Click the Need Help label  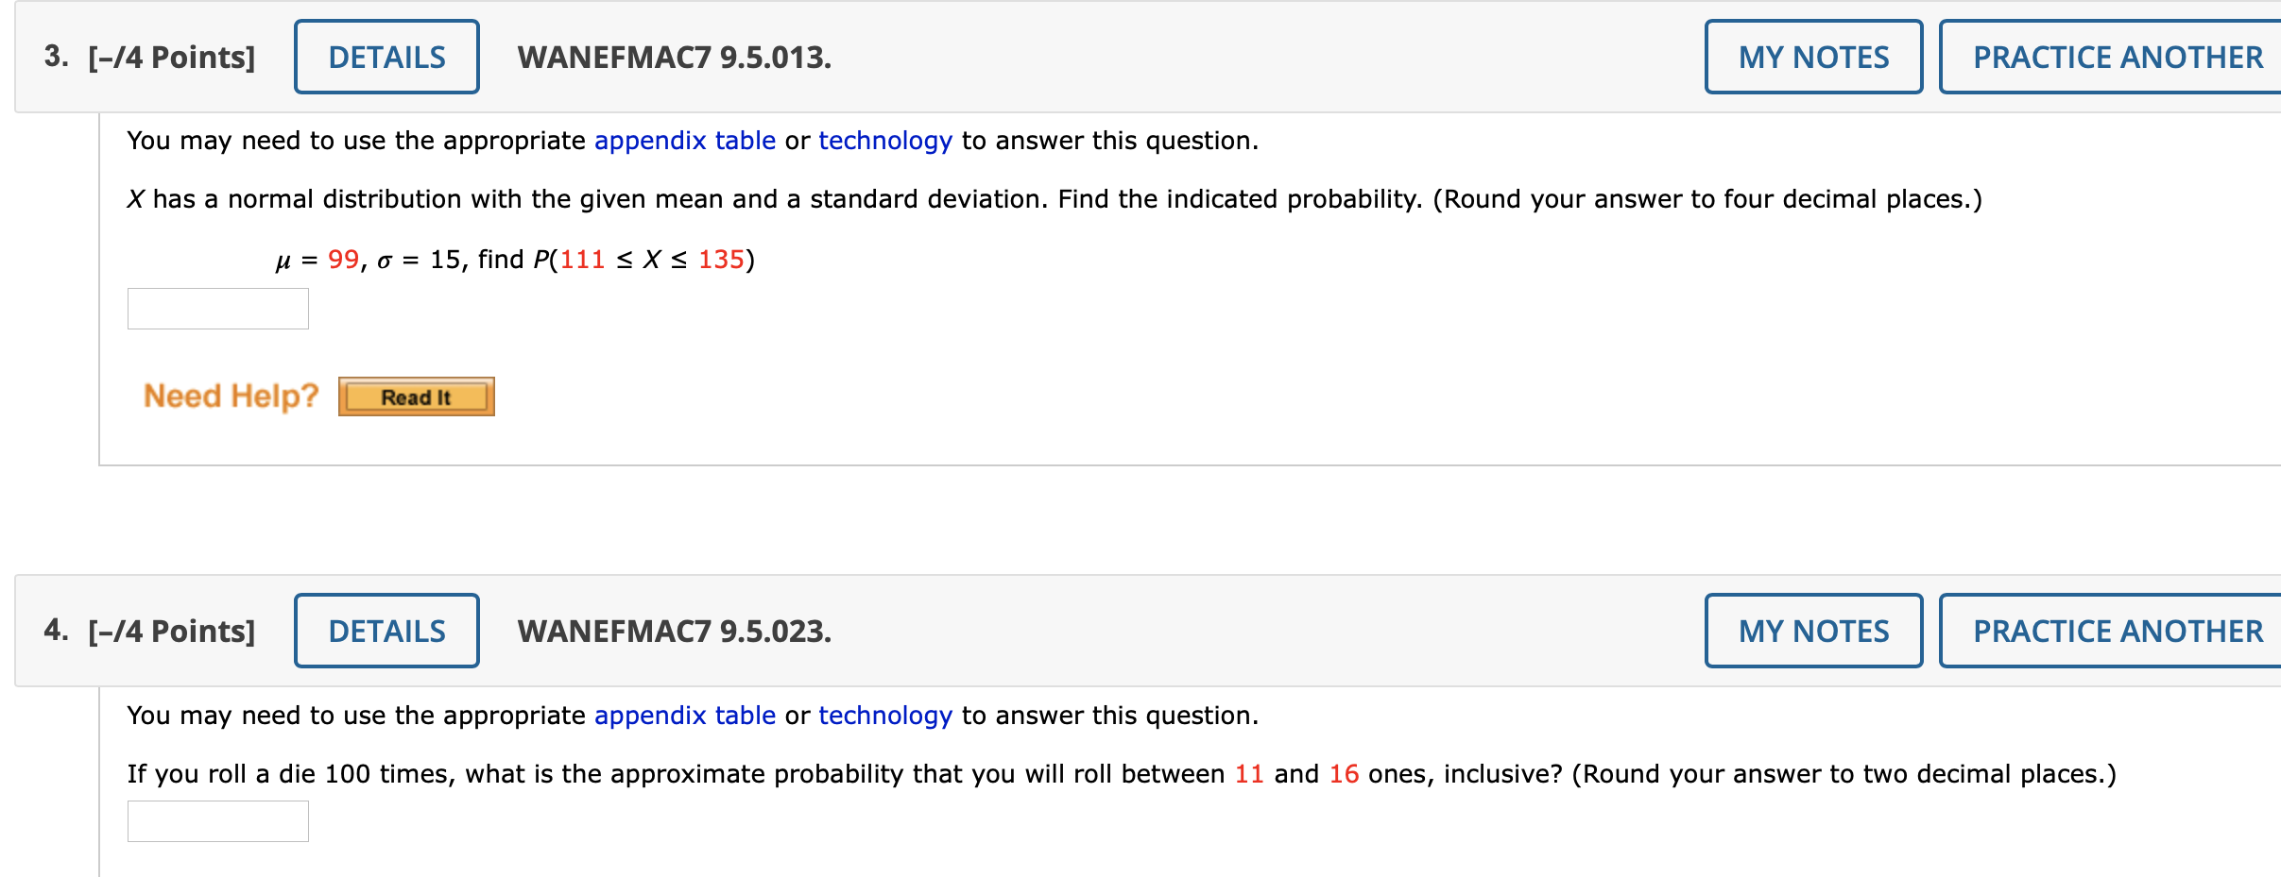(230, 395)
